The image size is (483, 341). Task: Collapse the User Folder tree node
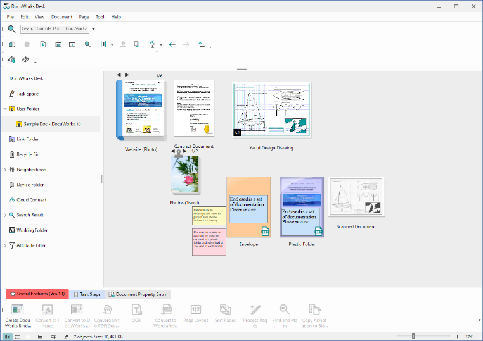(x=5, y=109)
